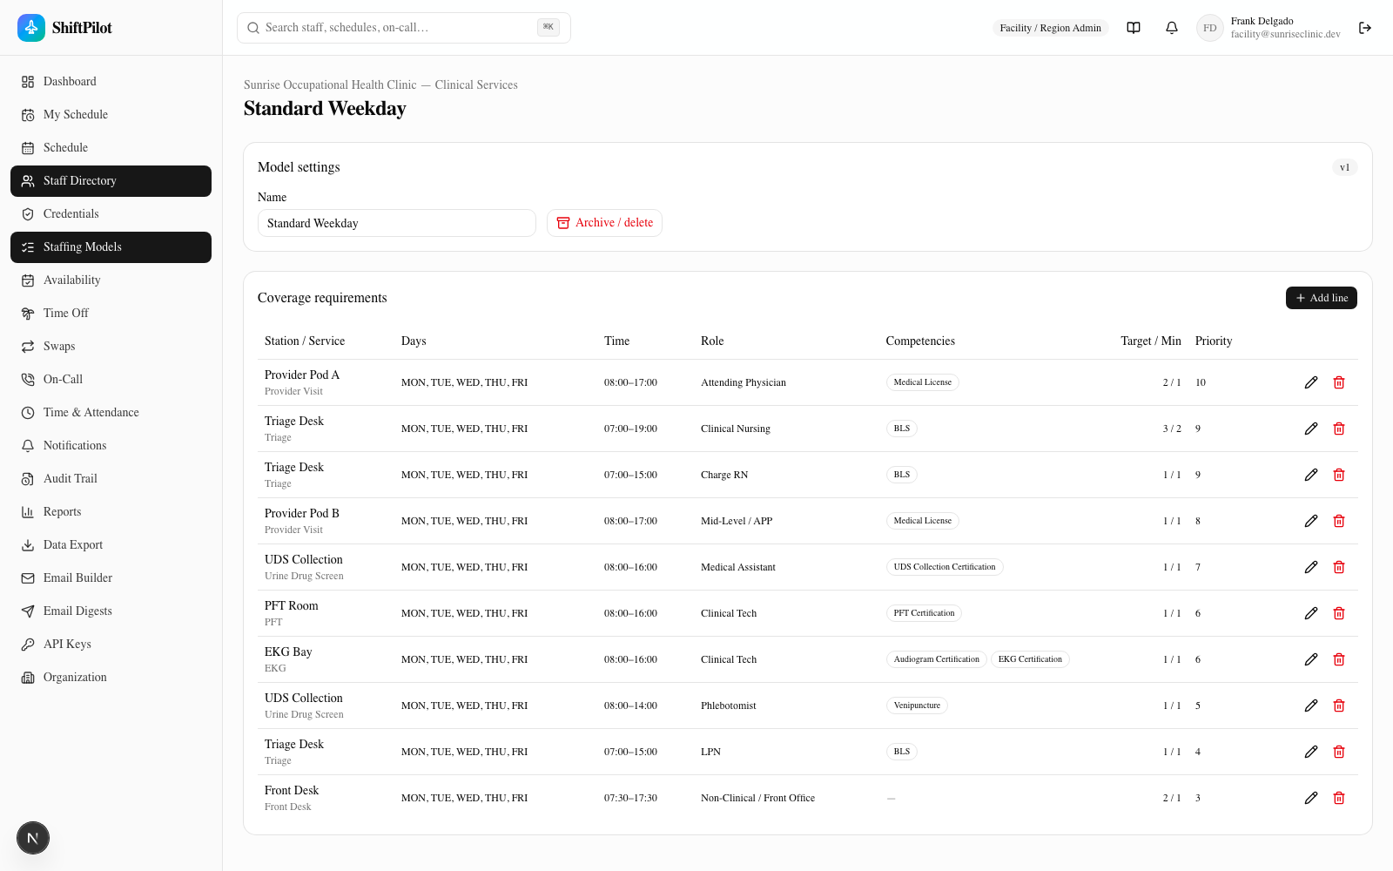Open API Keys in sidebar
Image resolution: width=1393 pixels, height=871 pixels.
[111, 645]
